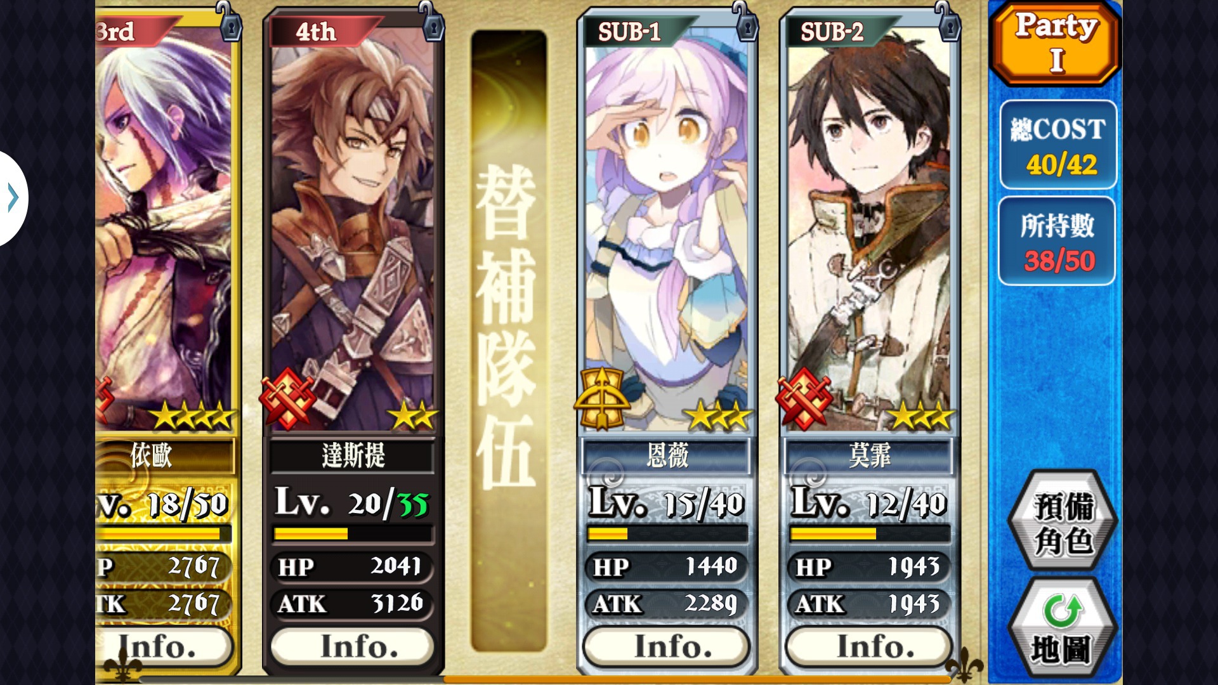Click 達斯提's experience progress bar

coord(353,534)
